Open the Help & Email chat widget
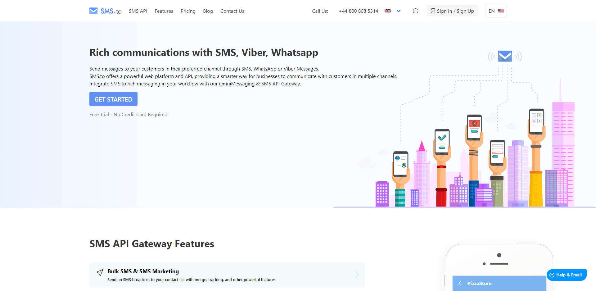 click(x=567, y=275)
